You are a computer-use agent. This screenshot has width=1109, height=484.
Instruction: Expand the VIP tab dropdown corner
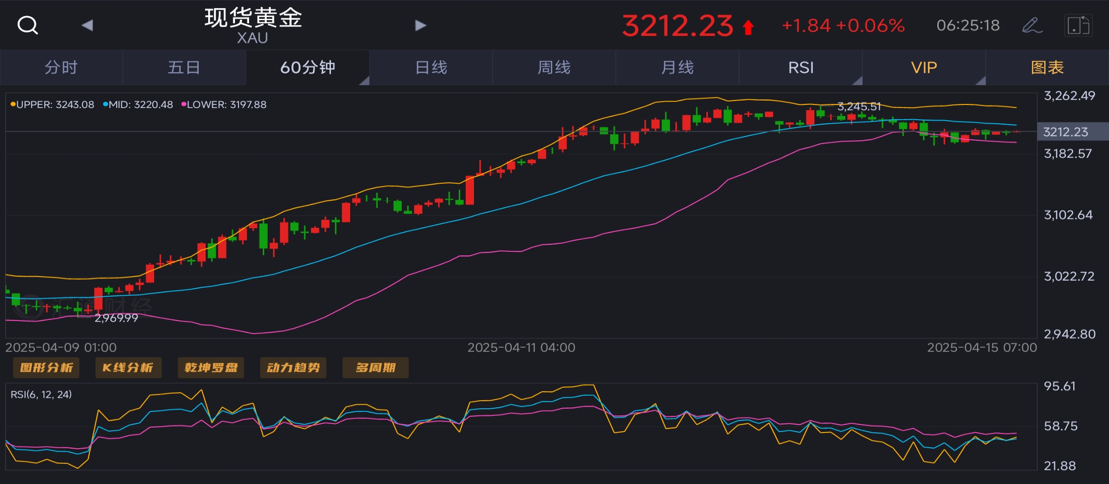[980, 80]
